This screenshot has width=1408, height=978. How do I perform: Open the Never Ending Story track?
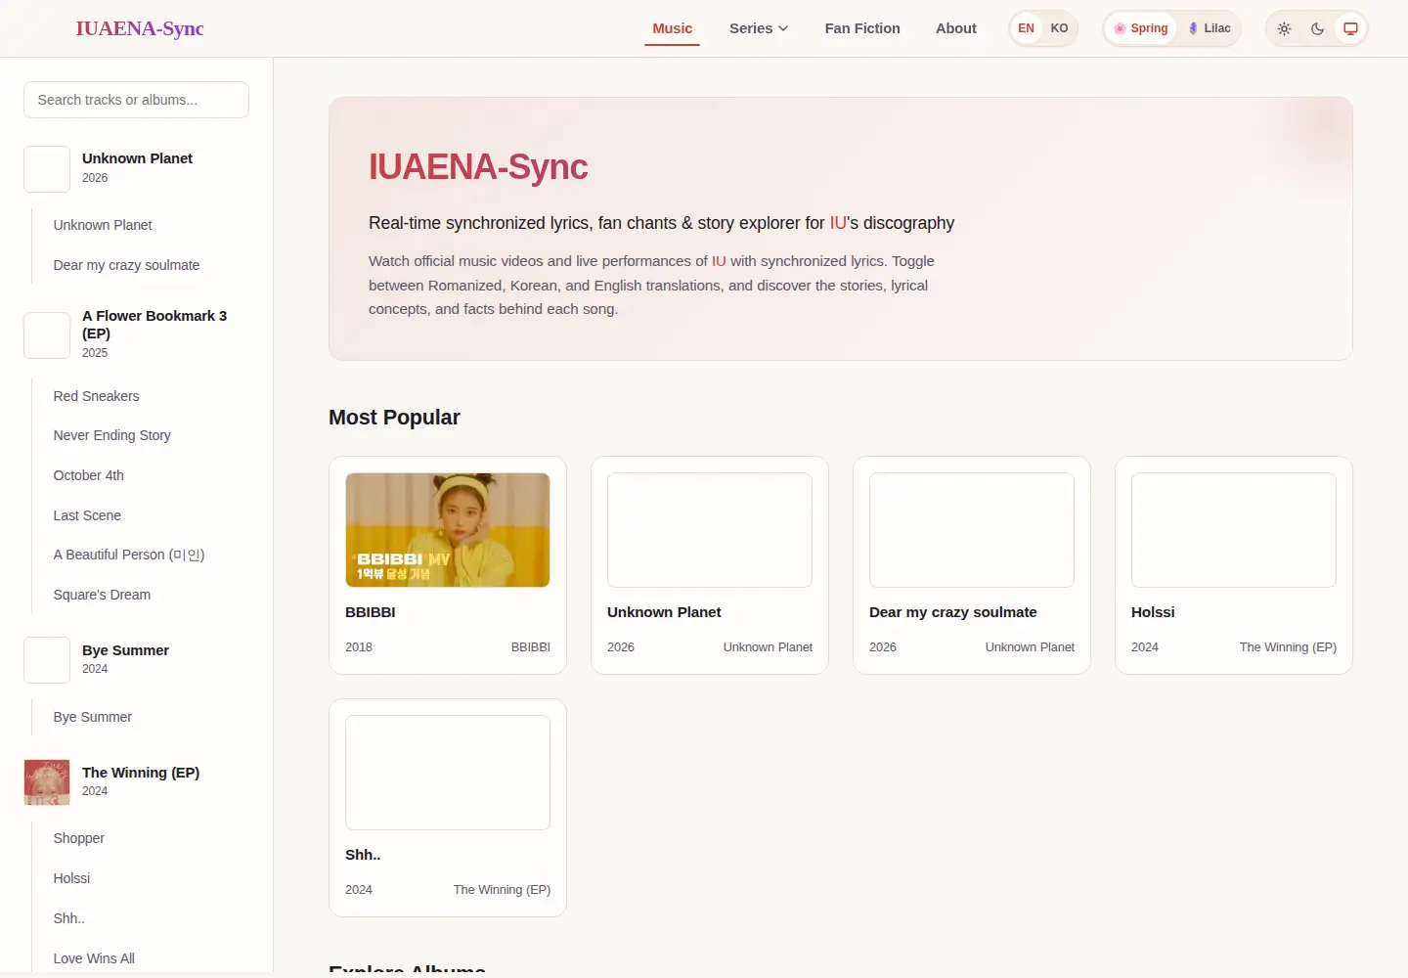pyautogui.click(x=111, y=435)
